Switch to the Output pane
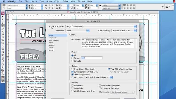 (51, 43)
